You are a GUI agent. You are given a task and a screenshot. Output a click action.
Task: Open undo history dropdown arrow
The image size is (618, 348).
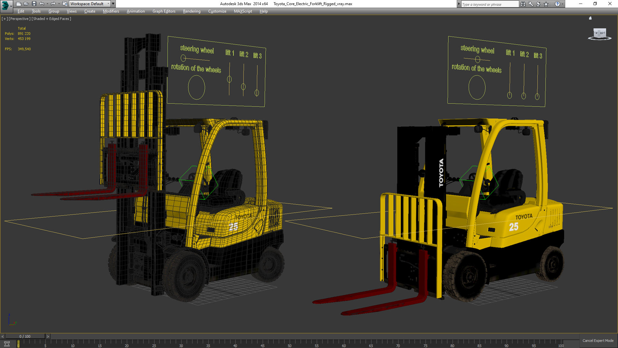point(47,4)
